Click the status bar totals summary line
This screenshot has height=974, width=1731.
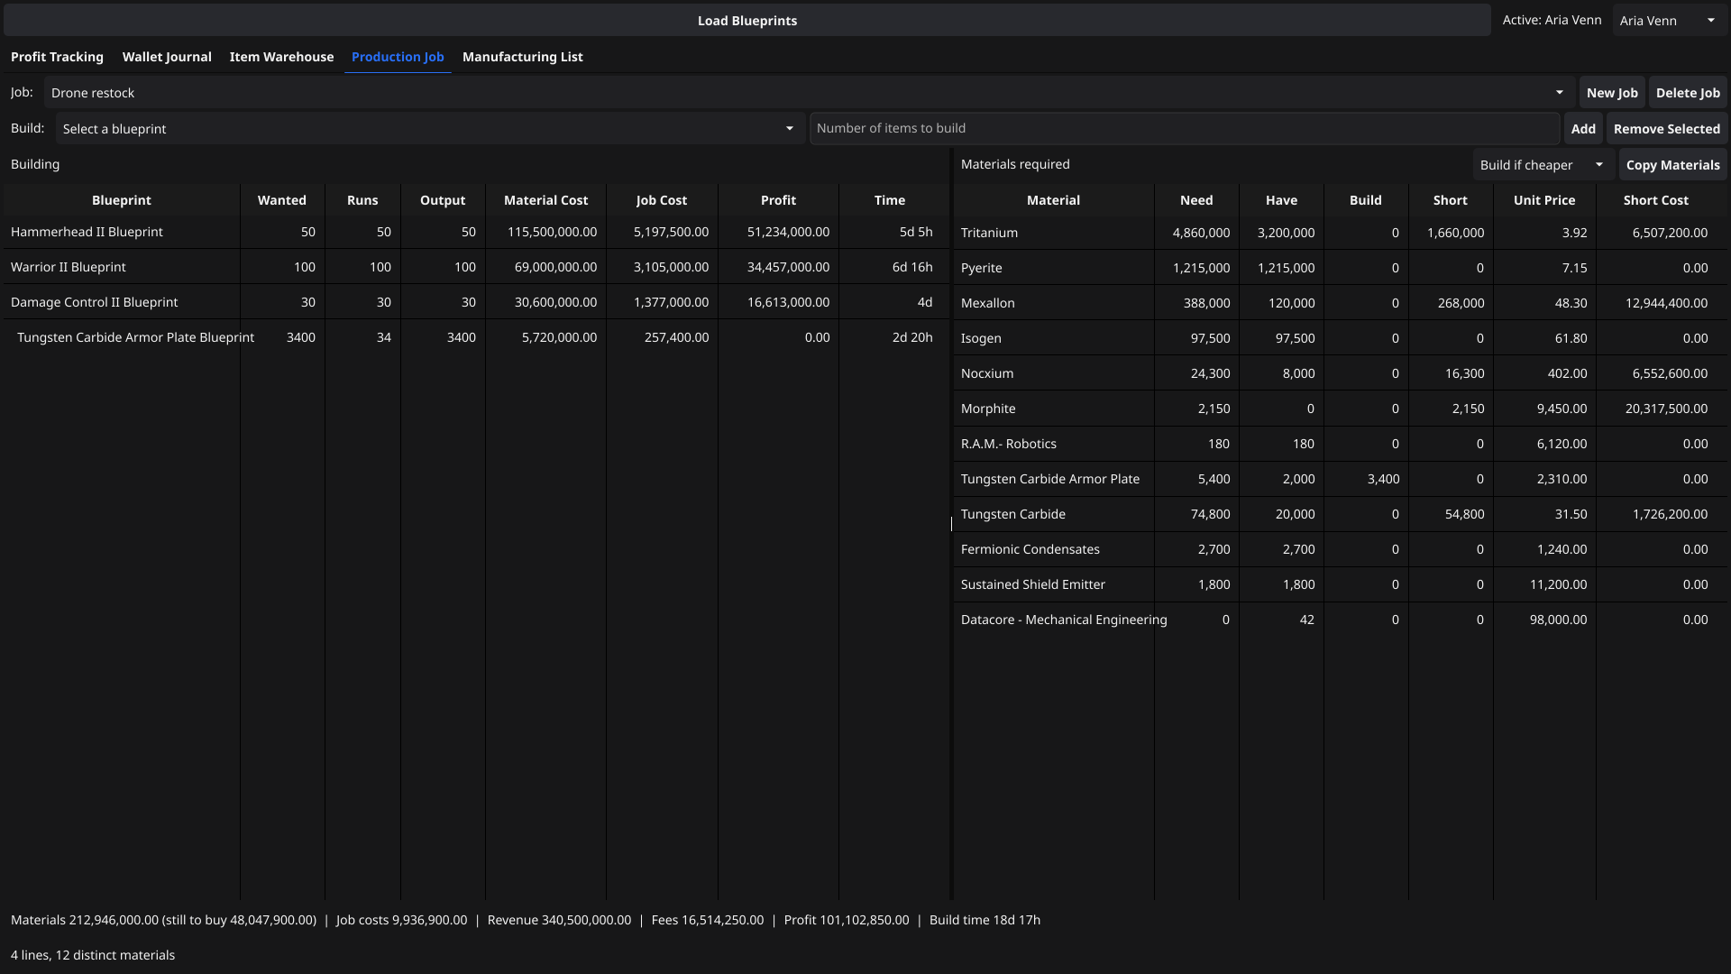coord(526,920)
